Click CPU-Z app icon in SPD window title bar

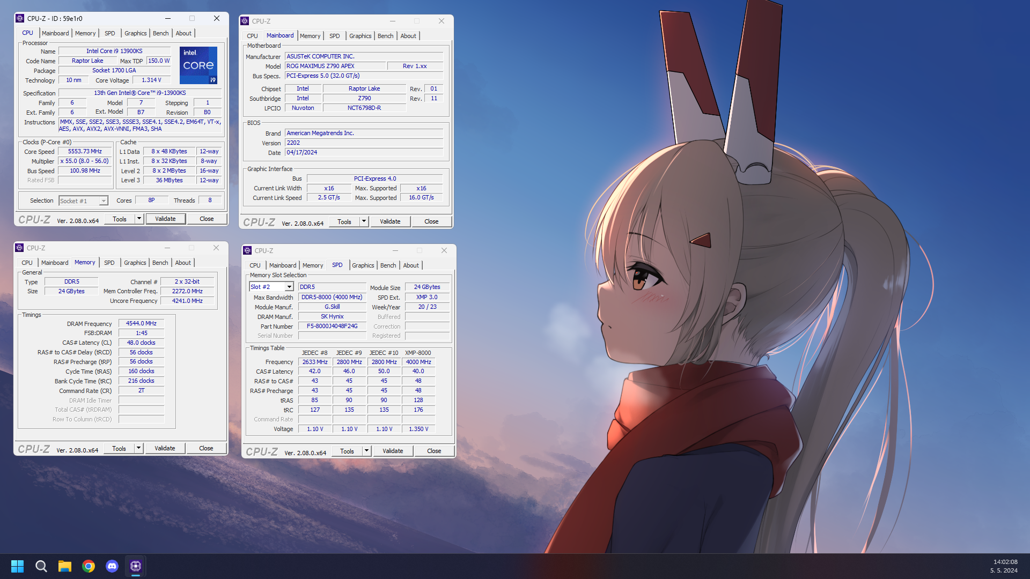[247, 250]
